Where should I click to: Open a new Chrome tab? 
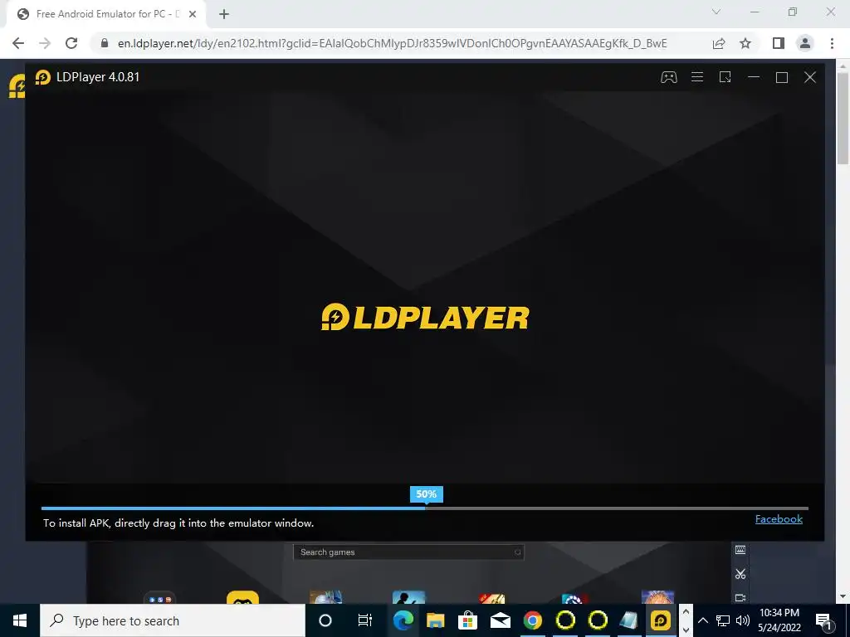click(224, 14)
